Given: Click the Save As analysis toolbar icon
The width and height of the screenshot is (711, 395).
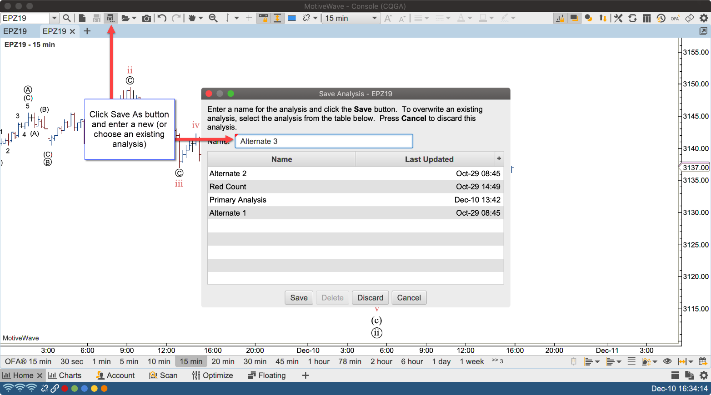Looking at the screenshot, I should tap(110, 18).
